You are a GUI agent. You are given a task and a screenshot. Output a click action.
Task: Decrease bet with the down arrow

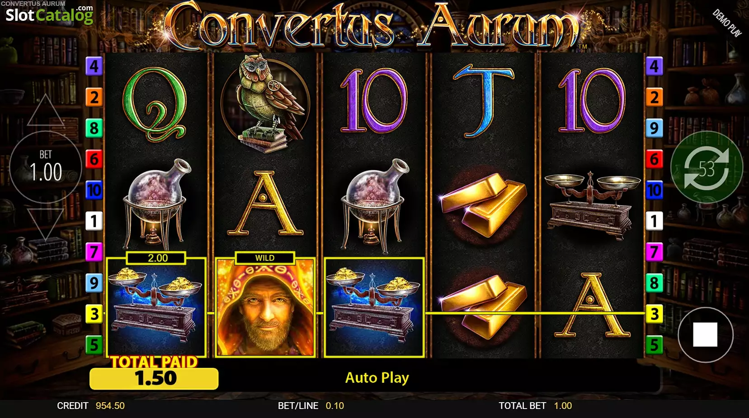pyautogui.click(x=45, y=225)
